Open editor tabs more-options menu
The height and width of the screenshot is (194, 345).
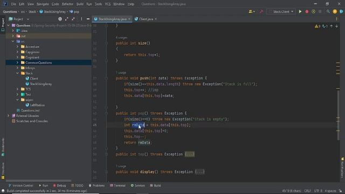pyautogui.click(x=336, y=19)
